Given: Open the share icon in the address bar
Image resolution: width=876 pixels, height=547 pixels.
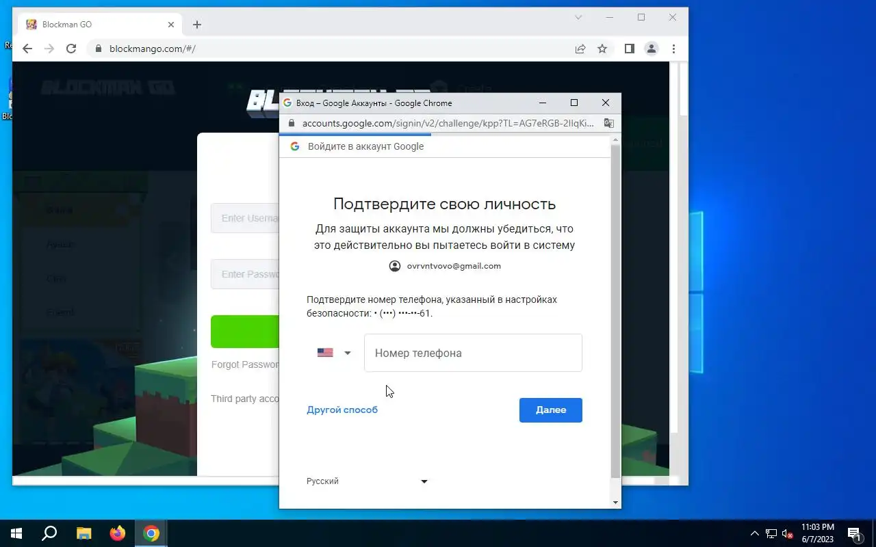Looking at the screenshot, I should tap(580, 49).
